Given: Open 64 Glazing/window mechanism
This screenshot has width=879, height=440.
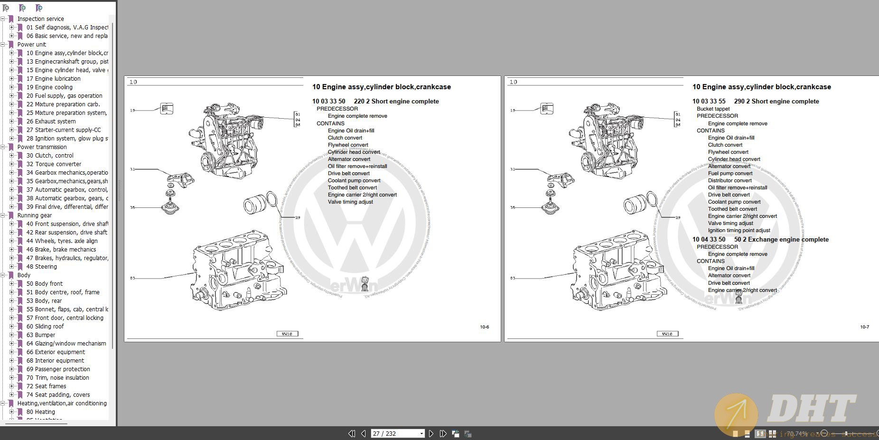Looking at the screenshot, I should 66,344.
